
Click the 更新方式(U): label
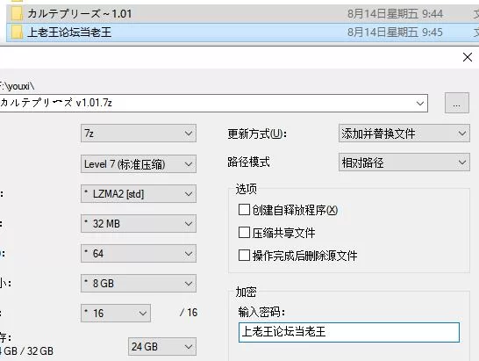(x=257, y=134)
